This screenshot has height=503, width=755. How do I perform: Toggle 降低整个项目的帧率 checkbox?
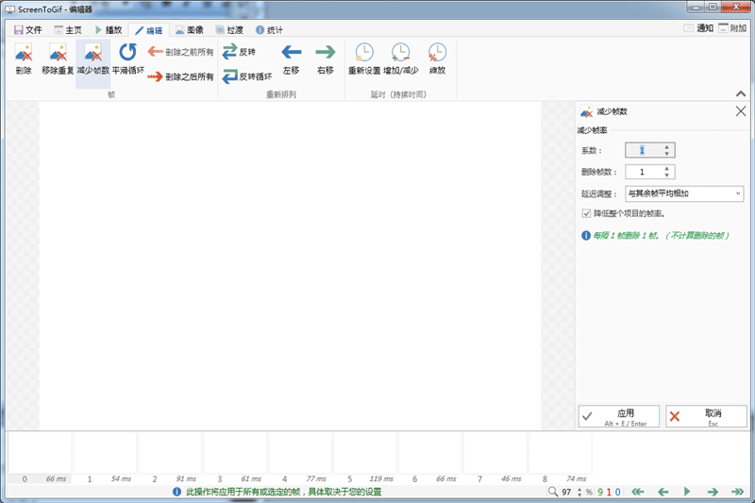586,213
